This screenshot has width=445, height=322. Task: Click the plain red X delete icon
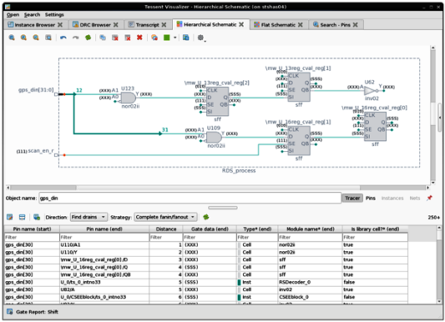coord(139,38)
